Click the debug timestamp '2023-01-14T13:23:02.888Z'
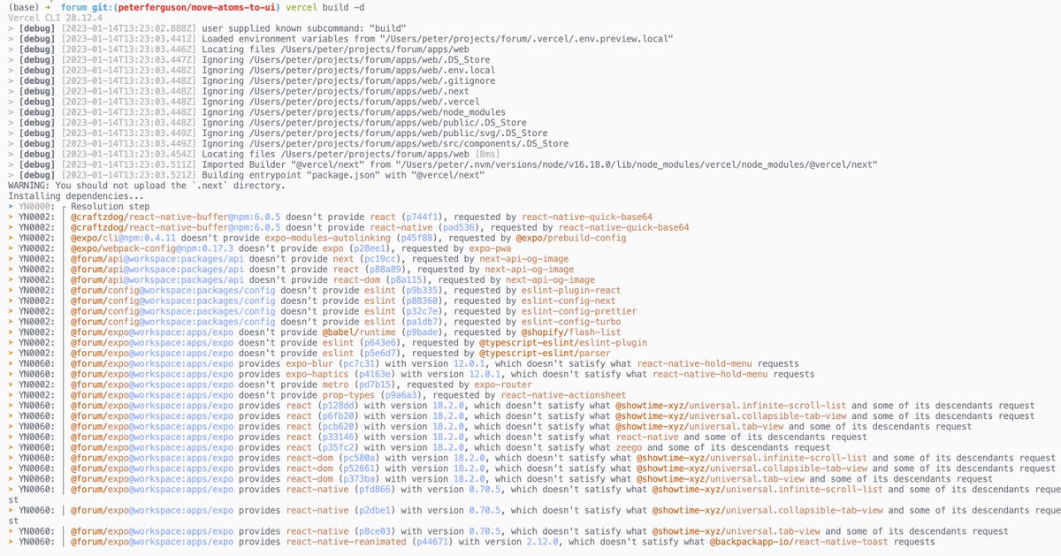 (130, 28)
